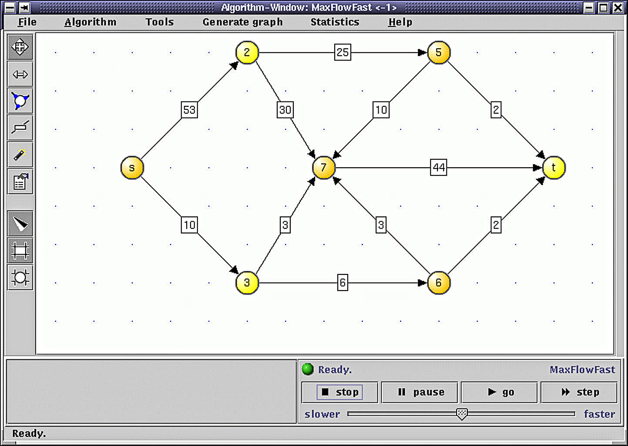
Task: Select graph node 3
Action: 247,283
